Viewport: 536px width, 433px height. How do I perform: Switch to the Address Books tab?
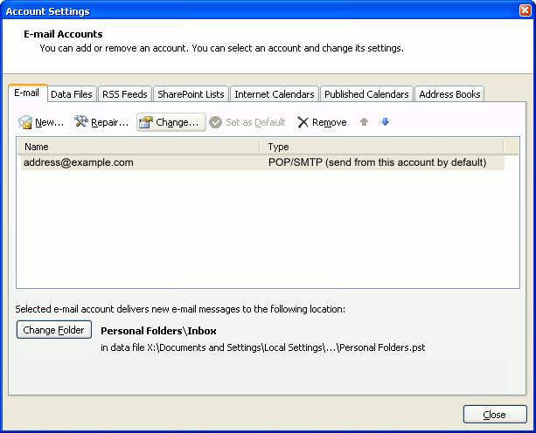449,94
